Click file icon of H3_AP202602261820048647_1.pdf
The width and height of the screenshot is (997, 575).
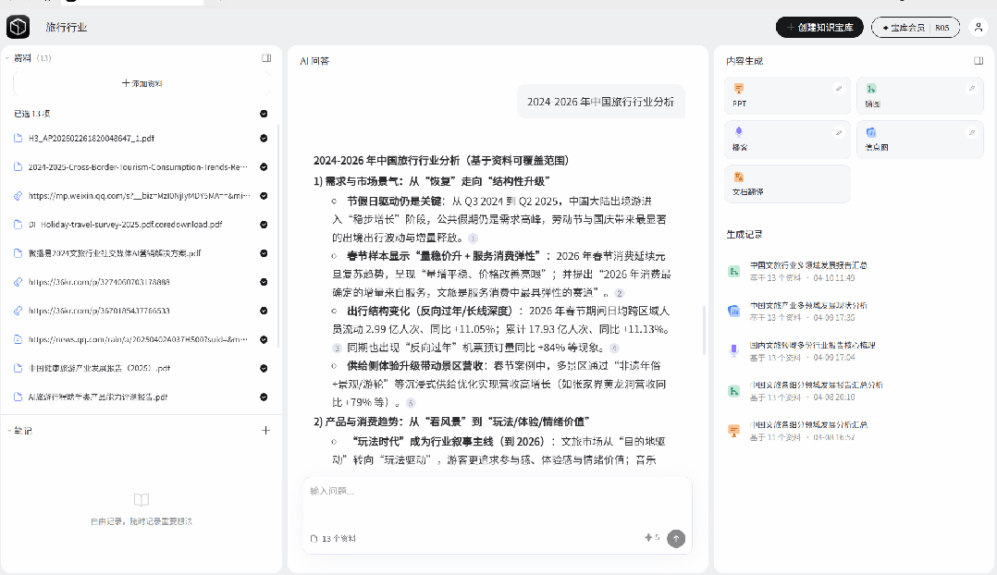point(18,138)
